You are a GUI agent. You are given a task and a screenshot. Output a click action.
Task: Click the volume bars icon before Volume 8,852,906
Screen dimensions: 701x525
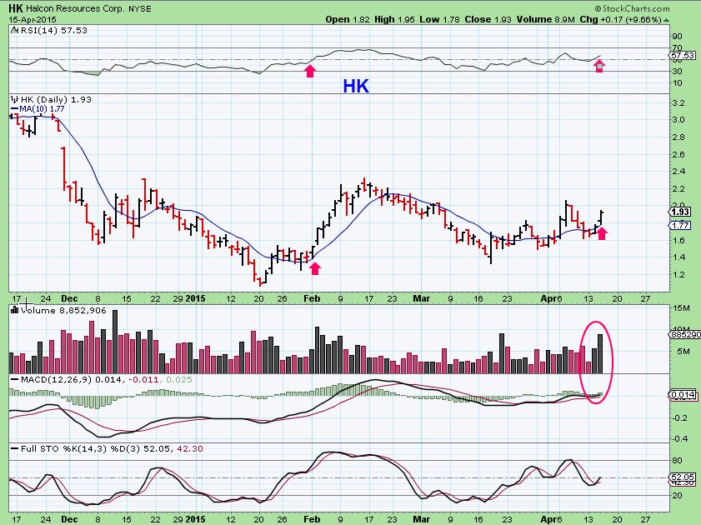pos(14,310)
